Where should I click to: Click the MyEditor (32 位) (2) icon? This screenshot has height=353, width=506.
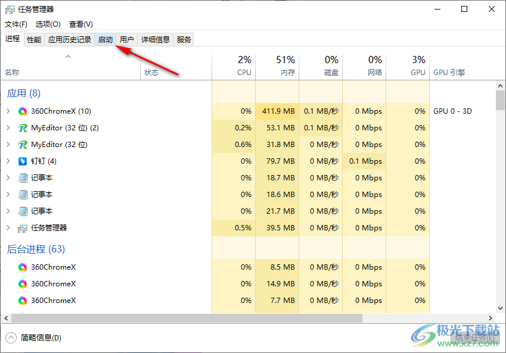[22, 128]
